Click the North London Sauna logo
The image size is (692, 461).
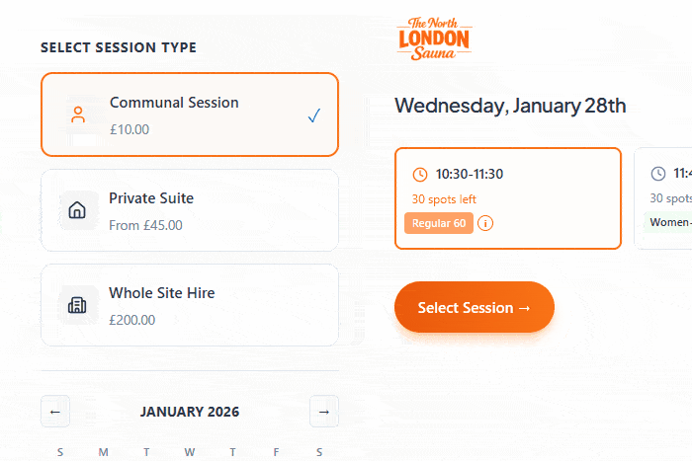[x=434, y=38]
